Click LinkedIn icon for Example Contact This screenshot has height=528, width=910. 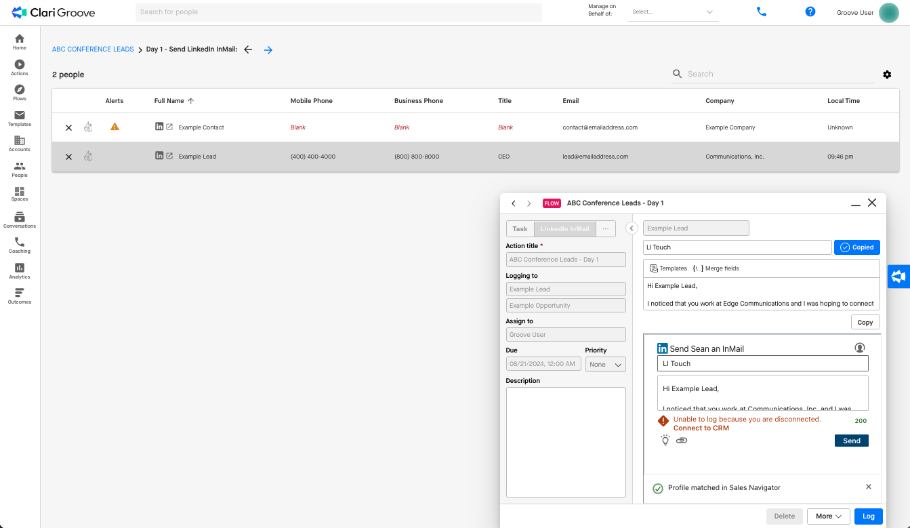159,127
